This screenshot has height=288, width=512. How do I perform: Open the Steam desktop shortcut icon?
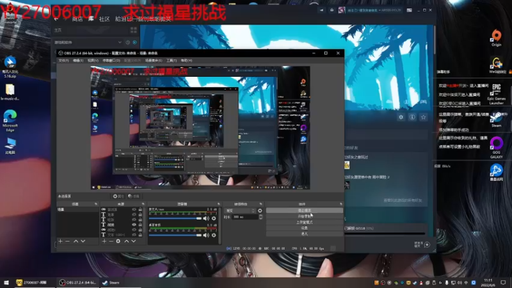497,120
